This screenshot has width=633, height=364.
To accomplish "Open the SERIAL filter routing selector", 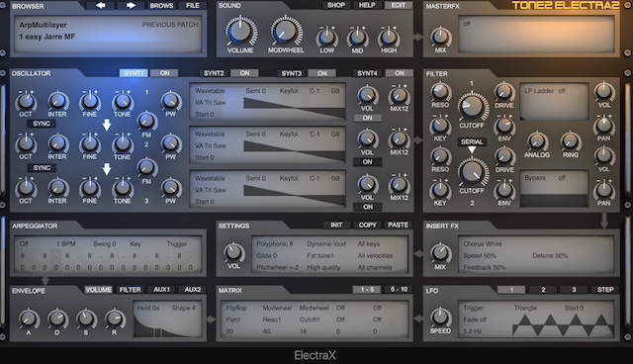I will pos(472,142).
